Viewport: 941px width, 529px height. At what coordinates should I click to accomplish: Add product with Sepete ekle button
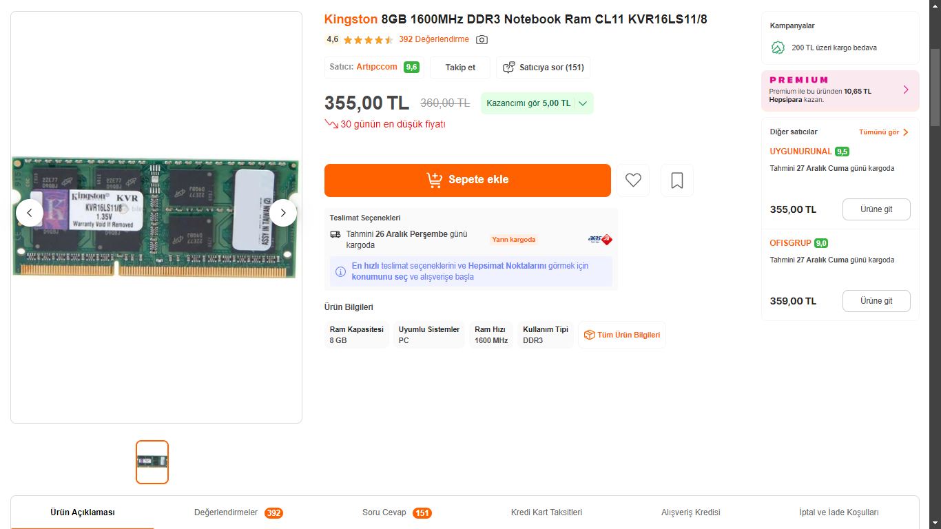pyautogui.click(x=468, y=180)
